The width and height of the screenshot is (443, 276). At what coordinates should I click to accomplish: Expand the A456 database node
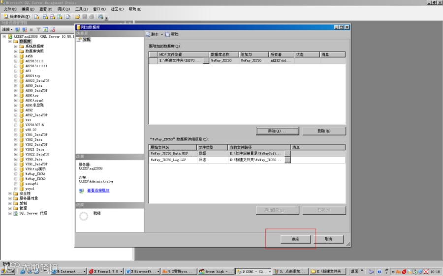tap(16, 56)
